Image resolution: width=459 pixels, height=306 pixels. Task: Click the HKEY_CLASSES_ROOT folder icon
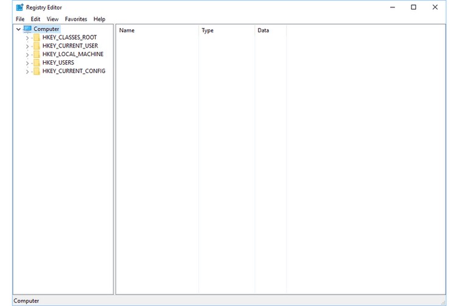point(37,37)
